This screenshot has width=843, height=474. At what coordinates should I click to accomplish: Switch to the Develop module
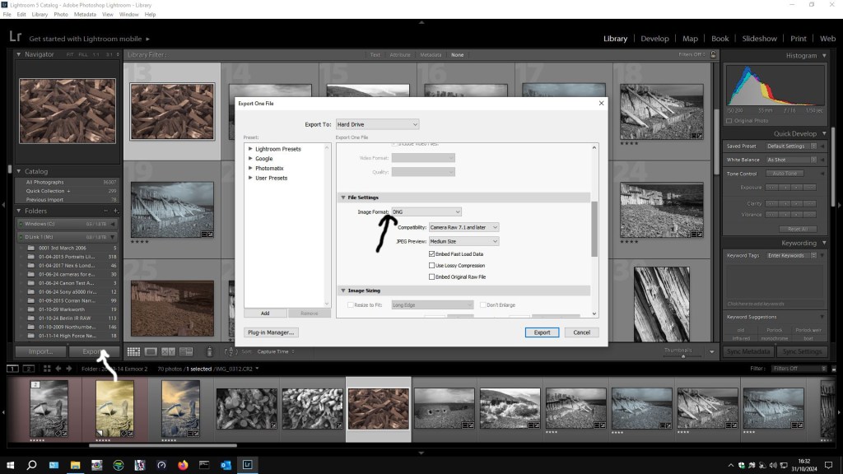pos(654,39)
